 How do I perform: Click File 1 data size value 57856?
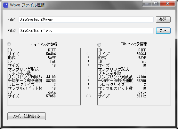click(51, 96)
